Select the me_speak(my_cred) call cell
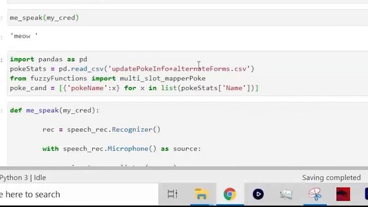Screen dimensions: 368x207 coord(188,18)
